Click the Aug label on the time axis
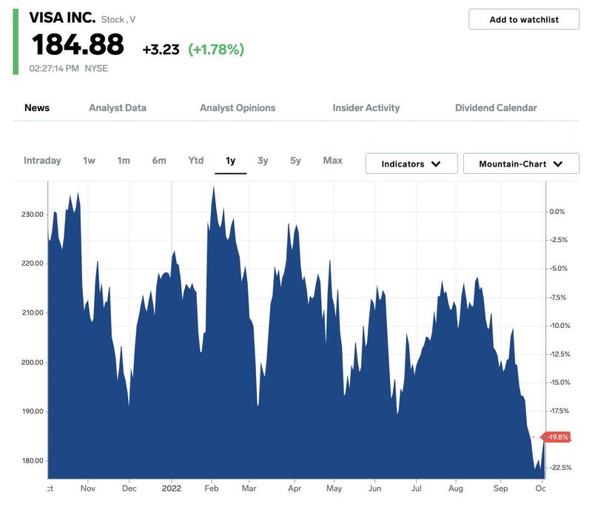Viewport: 592px width, 510px height. pyautogui.click(x=456, y=489)
